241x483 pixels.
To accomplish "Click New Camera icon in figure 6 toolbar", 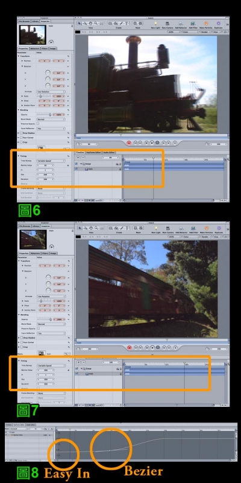I will (x=167, y=24).
